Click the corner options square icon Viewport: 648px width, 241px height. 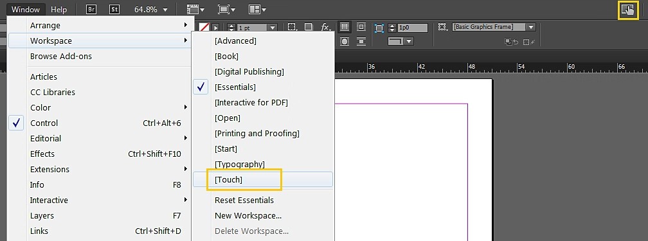(379, 28)
